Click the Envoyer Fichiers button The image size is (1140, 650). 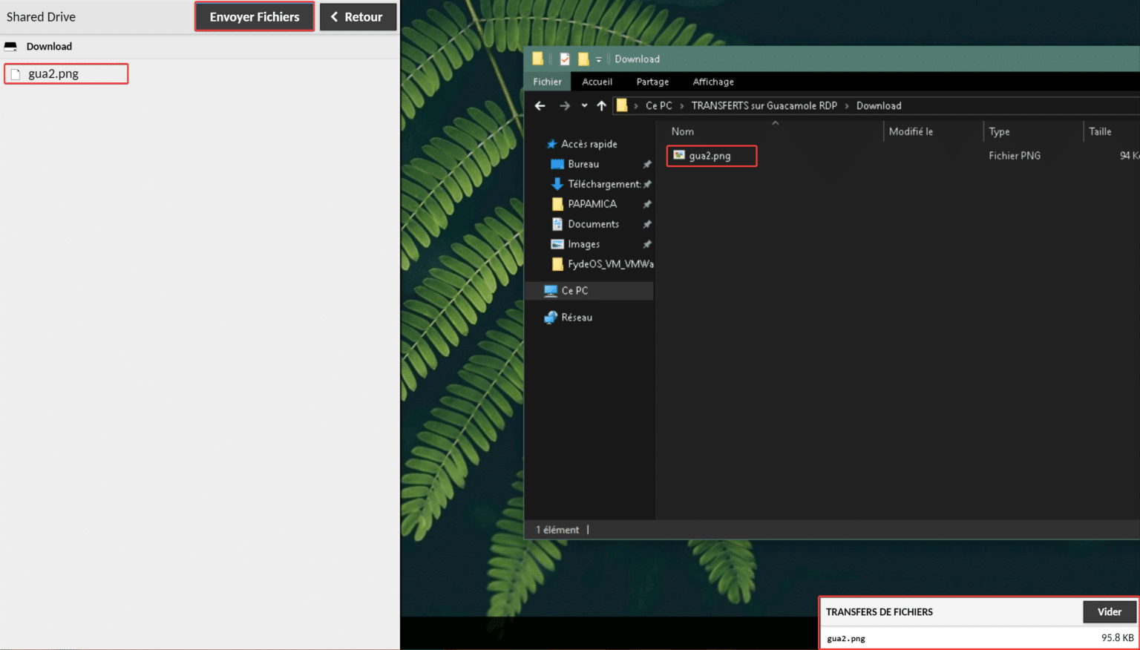coord(254,16)
